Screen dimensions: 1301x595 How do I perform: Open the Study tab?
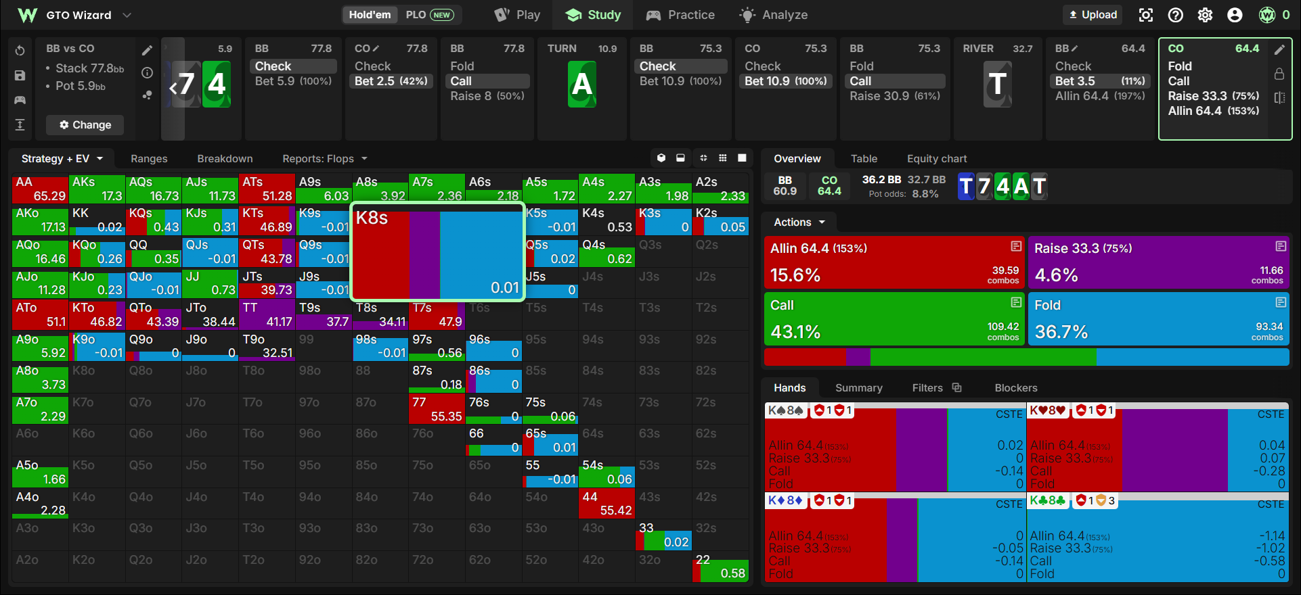593,15
